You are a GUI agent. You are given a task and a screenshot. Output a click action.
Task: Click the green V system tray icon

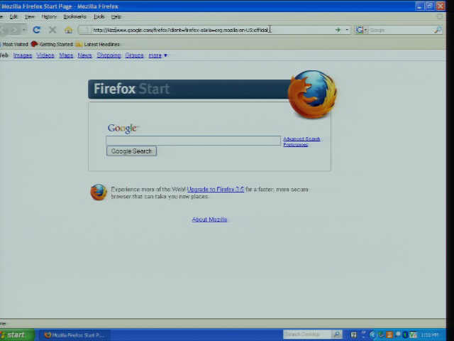click(413, 335)
